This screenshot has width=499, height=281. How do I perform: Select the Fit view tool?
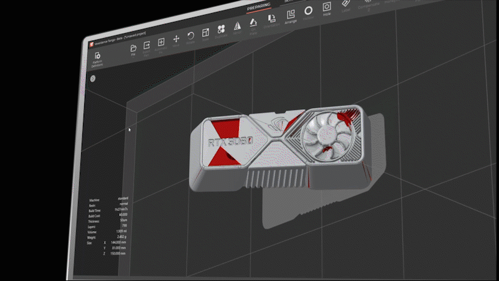pyautogui.click(x=161, y=42)
